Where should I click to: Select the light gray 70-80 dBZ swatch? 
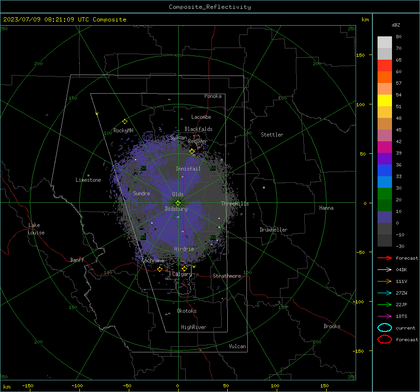click(x=385, y=42)
